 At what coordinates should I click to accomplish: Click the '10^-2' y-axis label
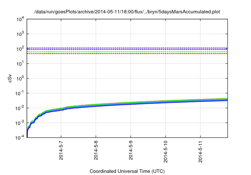point(20,108)
